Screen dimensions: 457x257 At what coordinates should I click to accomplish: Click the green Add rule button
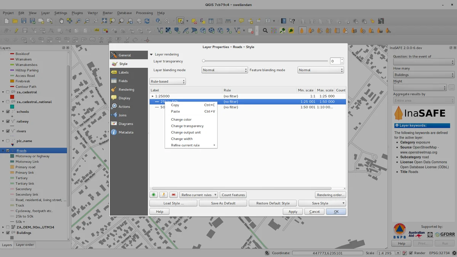click(153, 195)
